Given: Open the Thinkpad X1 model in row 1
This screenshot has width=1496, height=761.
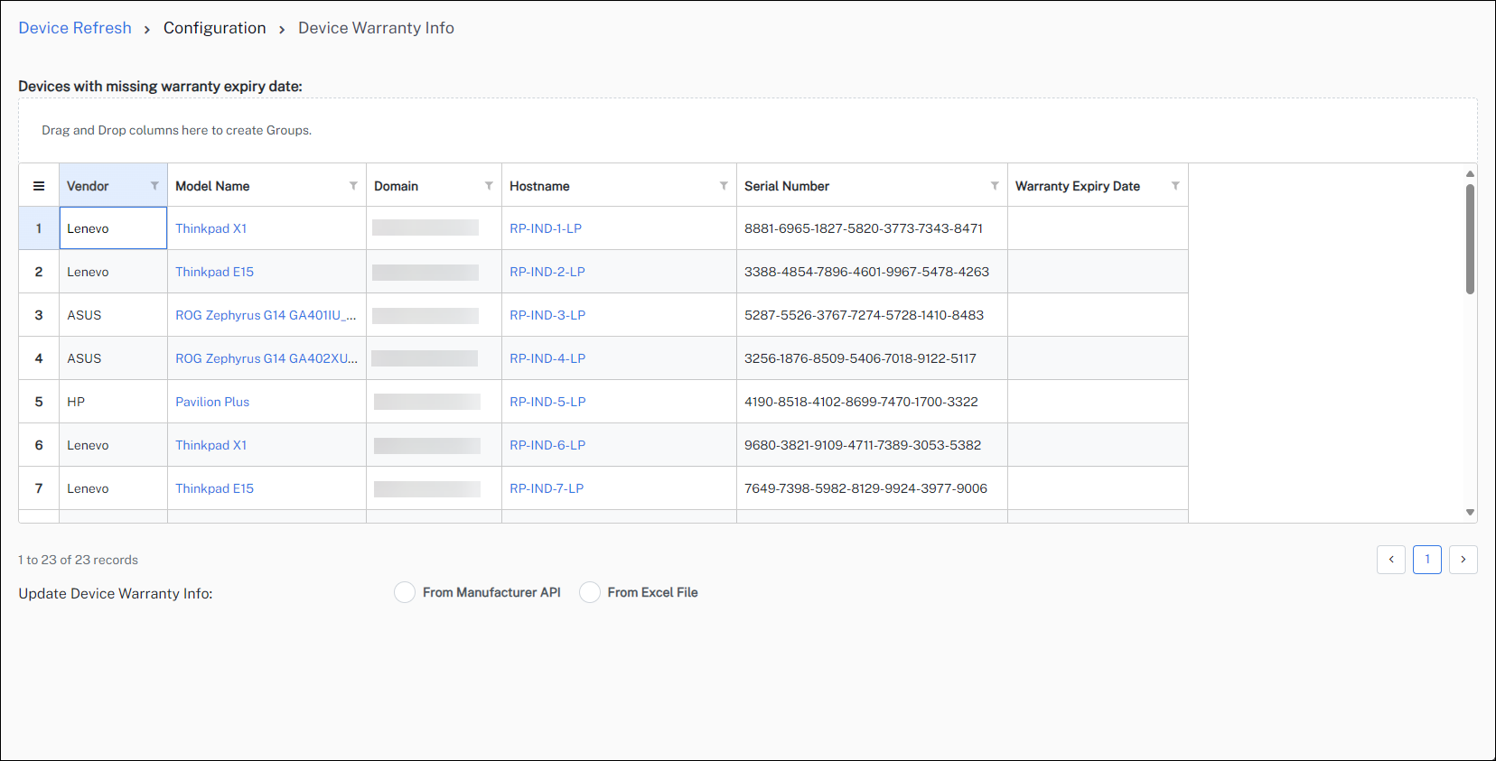Looking at the screenshot, I should [210, 228].
